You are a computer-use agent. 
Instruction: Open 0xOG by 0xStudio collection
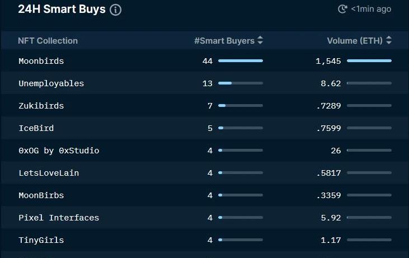59,151
